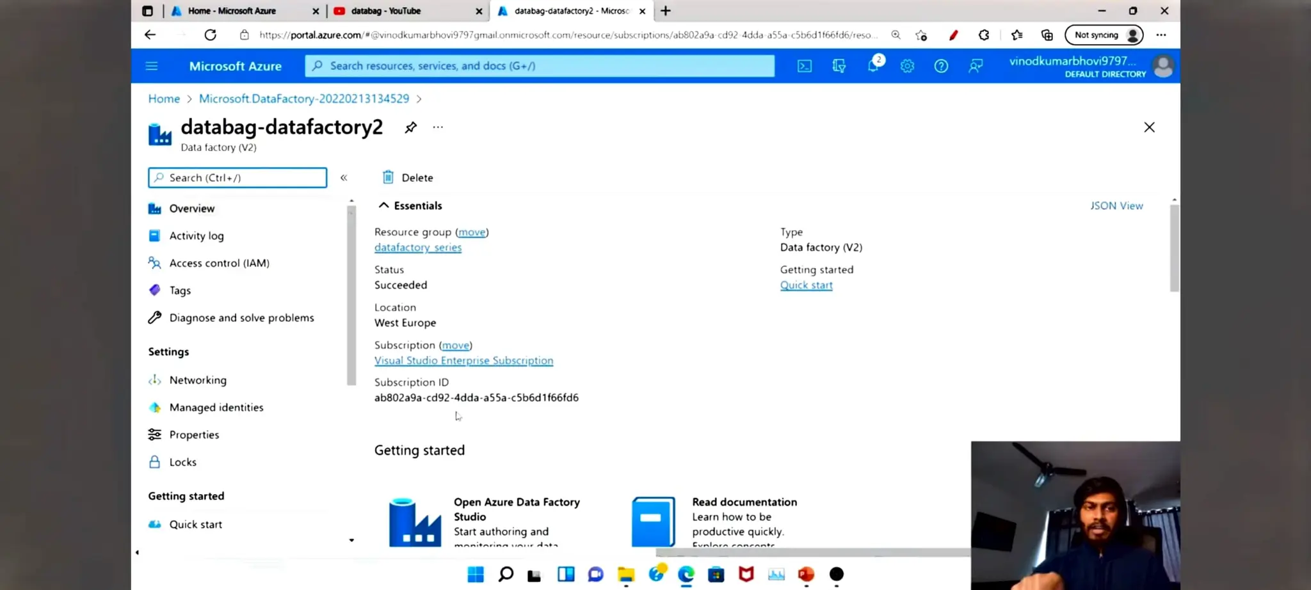Screen dimensions: 1311x590
Task: Go to Home breadcrumb
Action: point(164,99)
